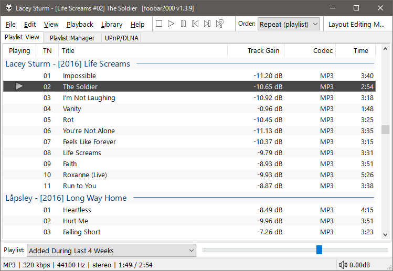The height and width of the screenshot is (271, 393).
Task: Skip to previous track icon
Action: click(x=195, y=24)
